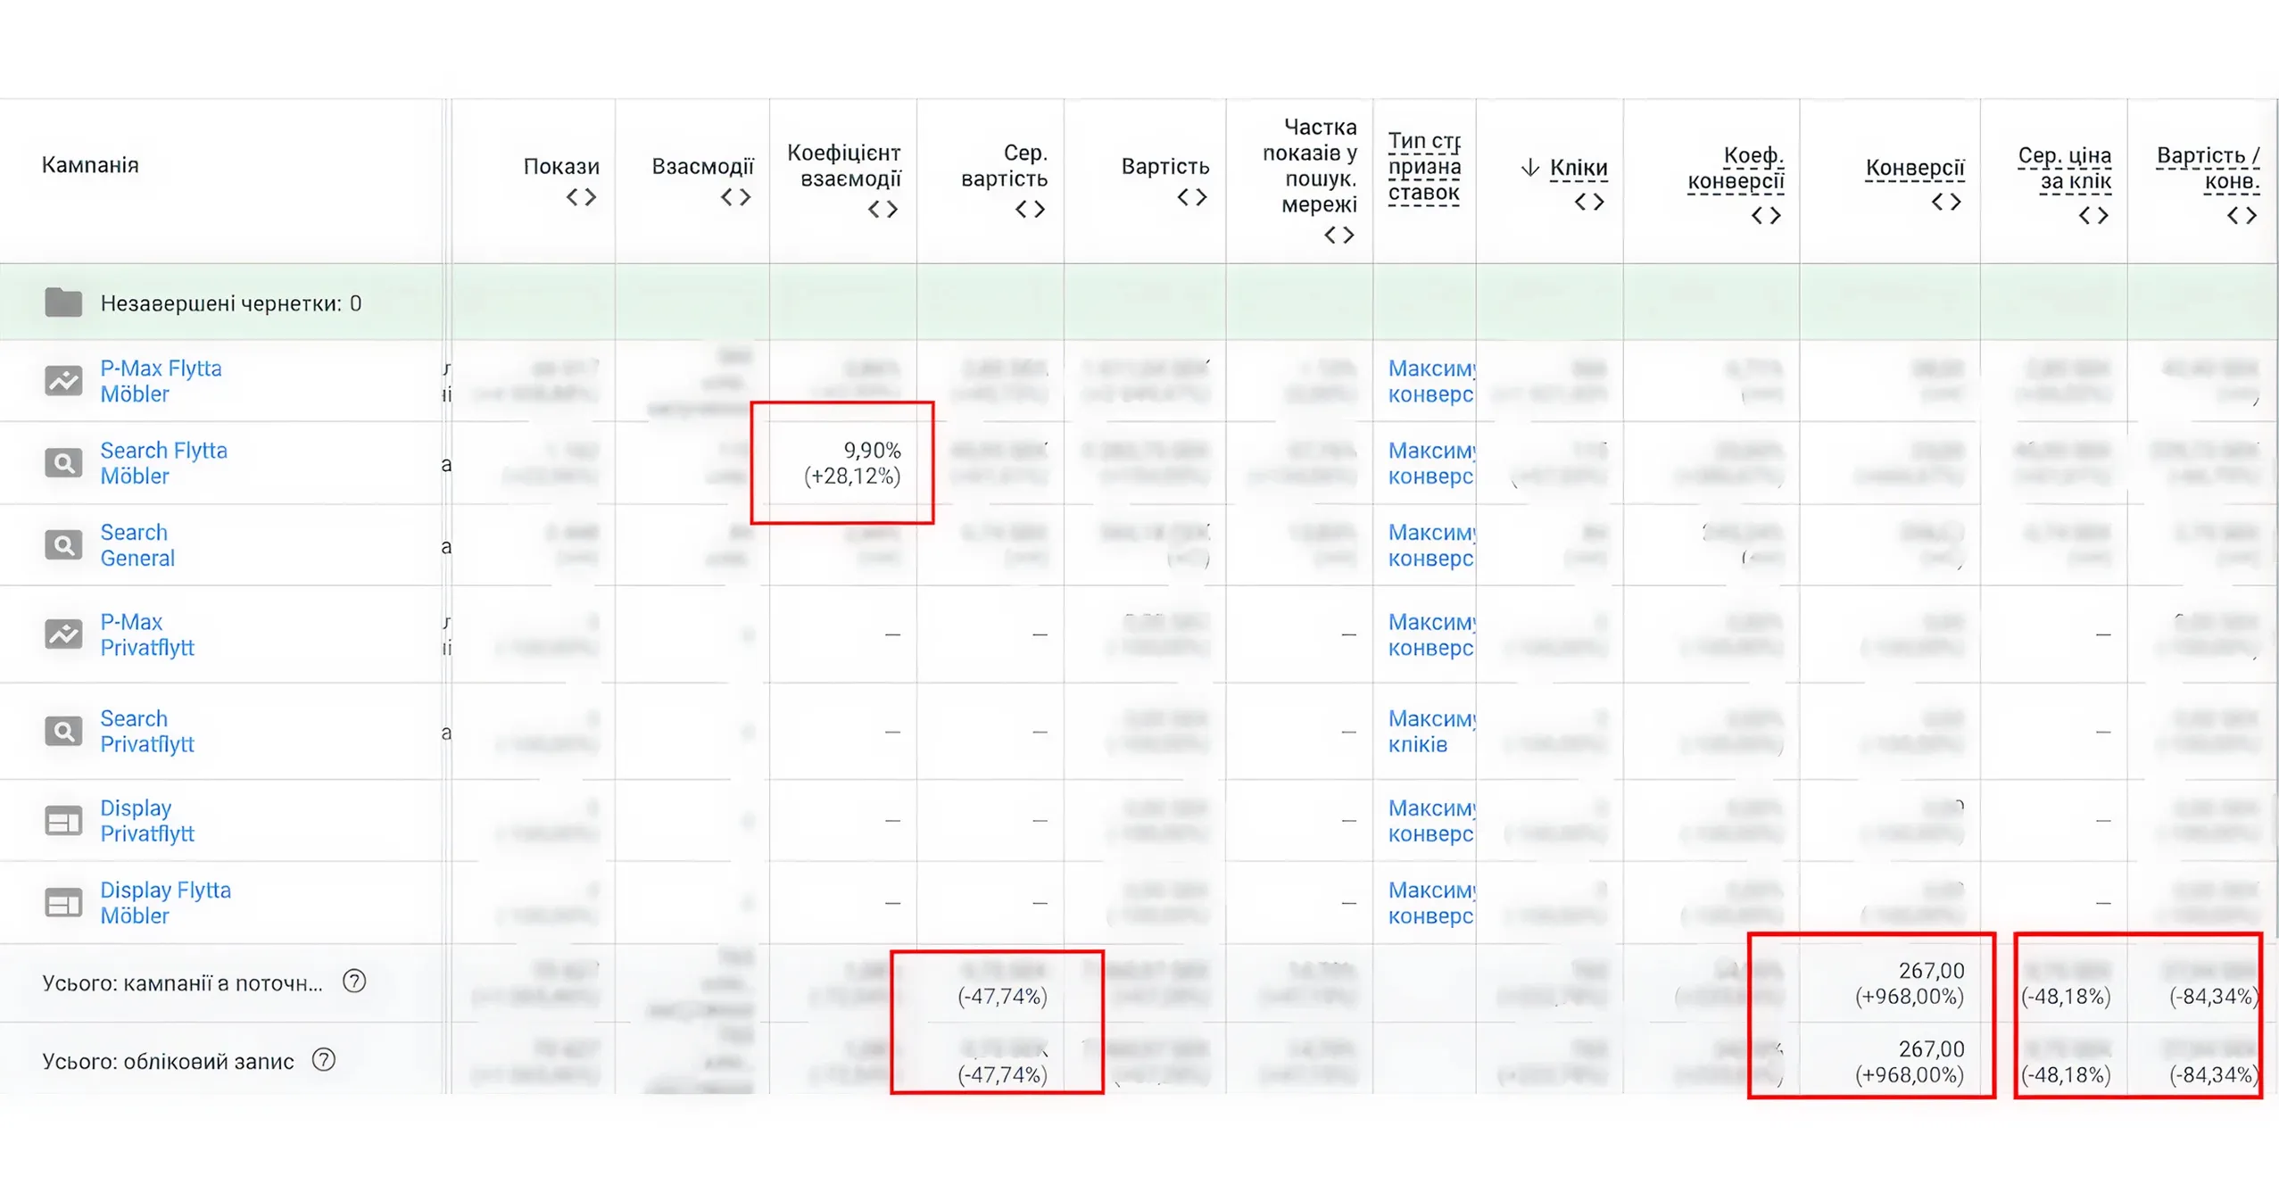Expand the Взаємодії column comparison arrows
The image size is (2279, 1193).
point(735,197)
